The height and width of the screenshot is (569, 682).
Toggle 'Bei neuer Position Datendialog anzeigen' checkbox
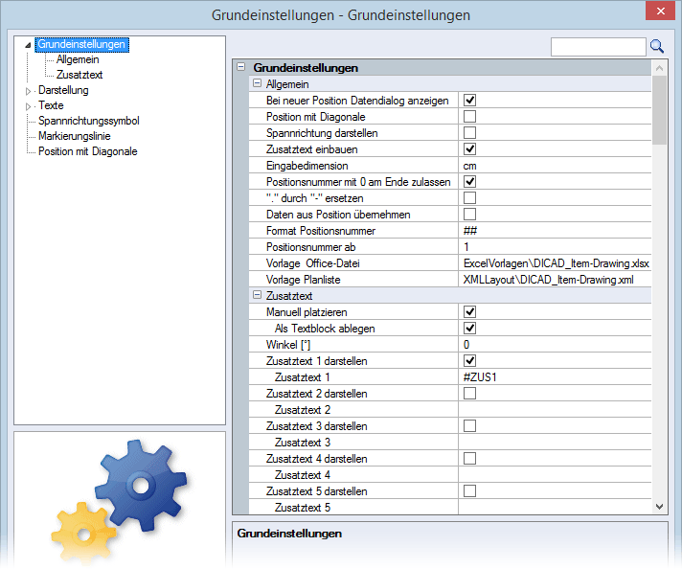469,101
